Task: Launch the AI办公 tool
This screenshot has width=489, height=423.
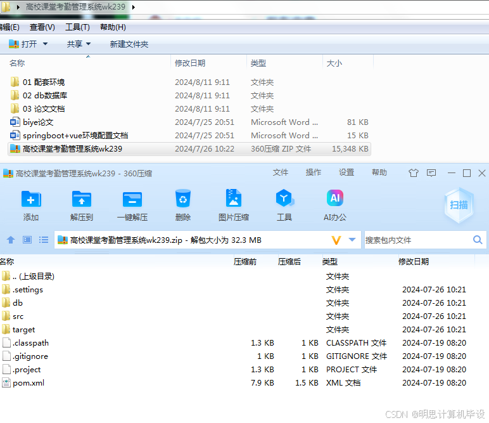Action: coord(335,198)
